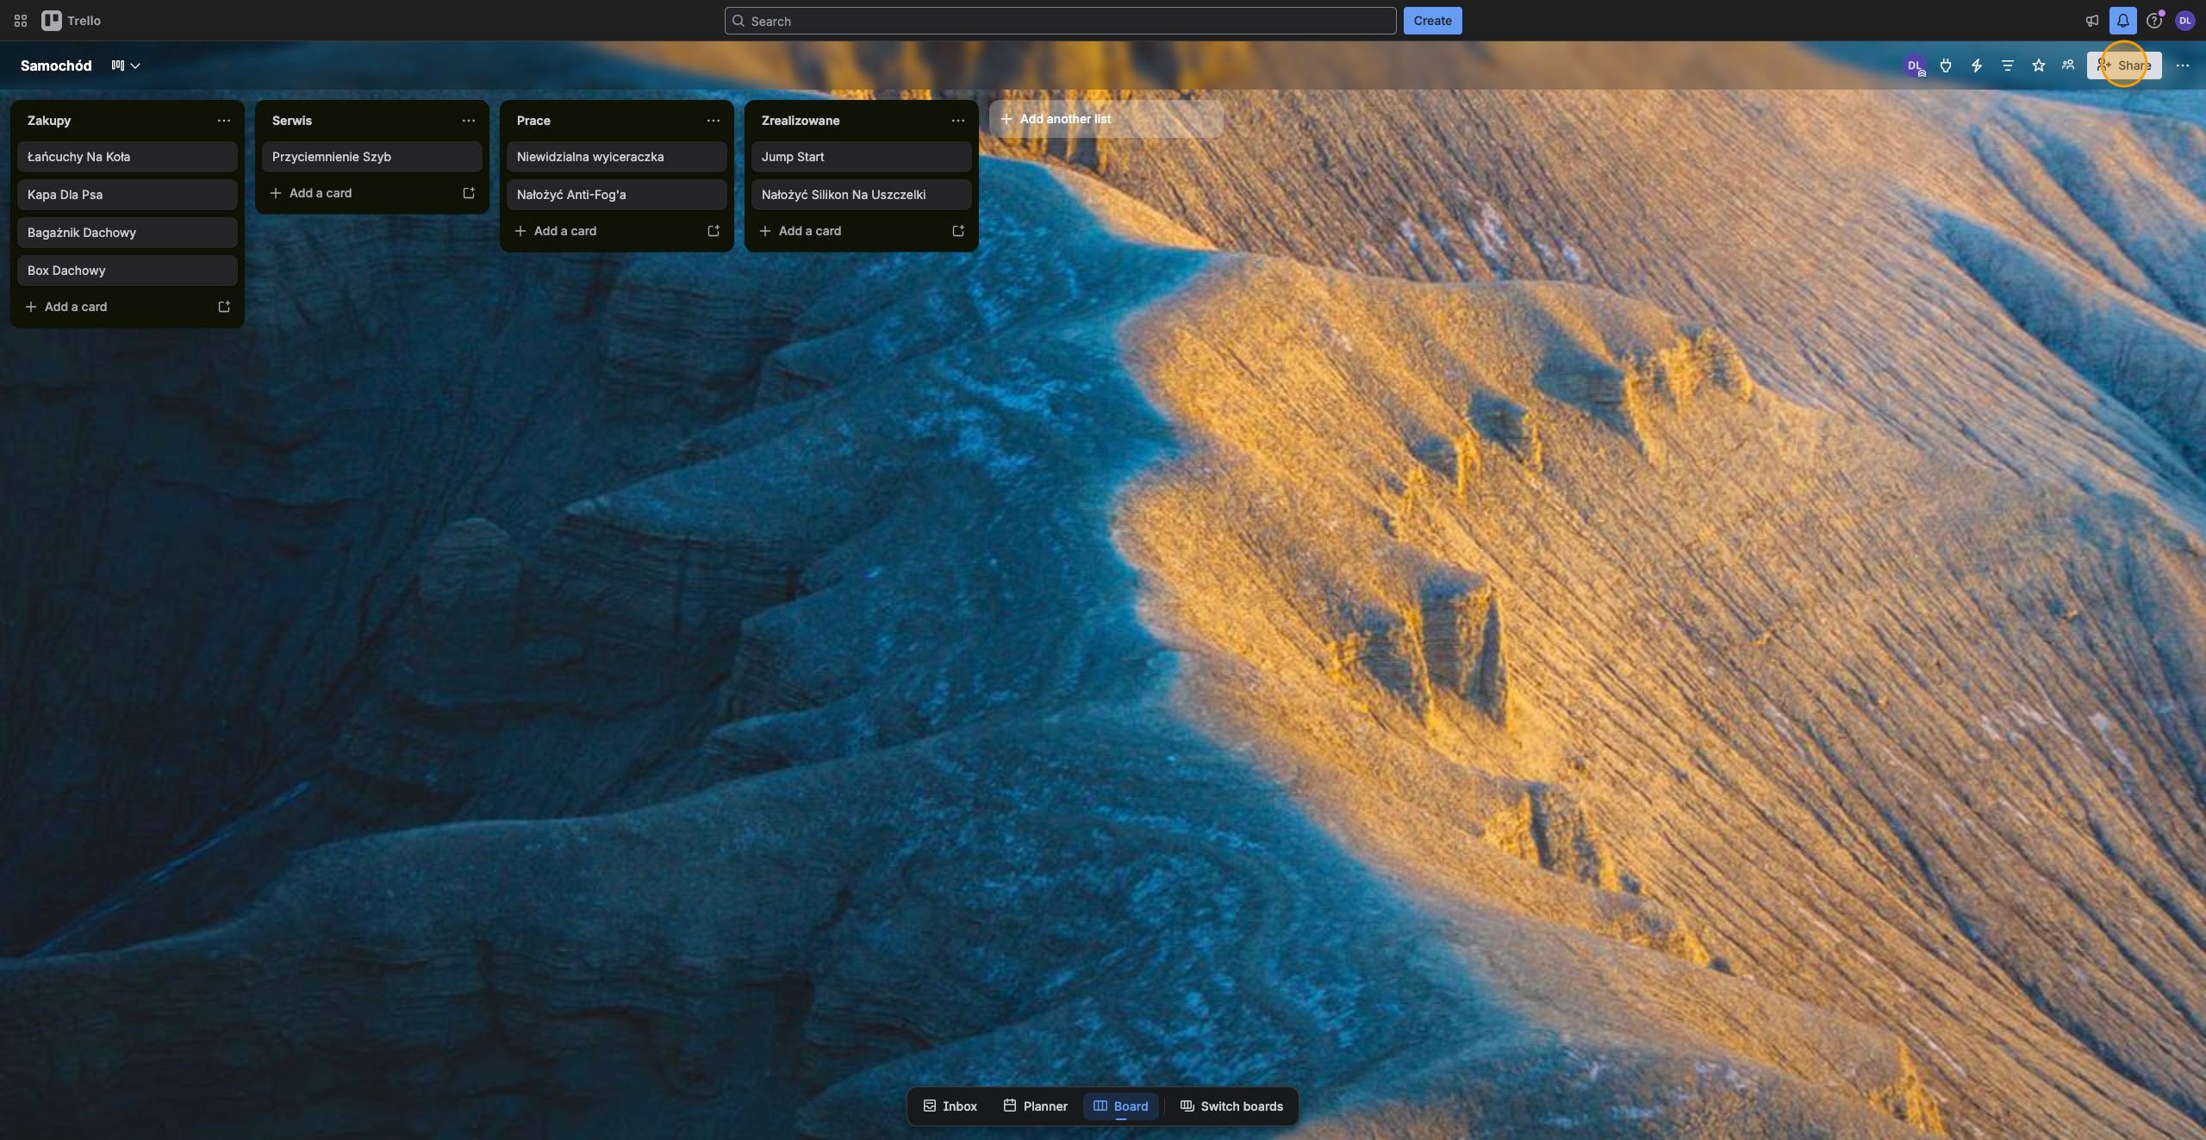Click the Samochód board title

[x=56, y=65]
